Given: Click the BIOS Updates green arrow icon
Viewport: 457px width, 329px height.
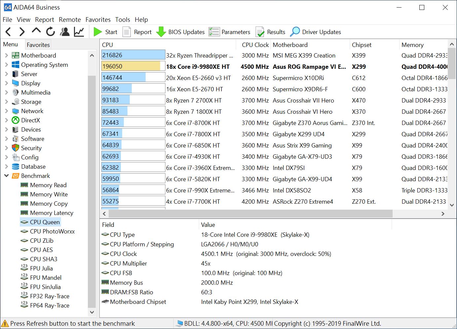Looking at the screenshot, I should pyautogui.click(x=161, y=32).
